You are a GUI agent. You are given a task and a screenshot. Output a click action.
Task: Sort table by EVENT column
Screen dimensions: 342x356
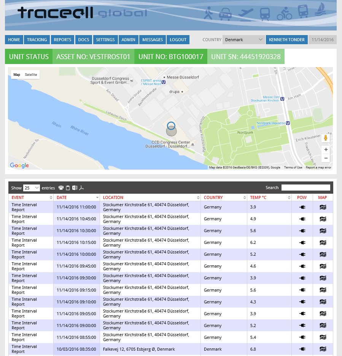click(x=31, y=197)
